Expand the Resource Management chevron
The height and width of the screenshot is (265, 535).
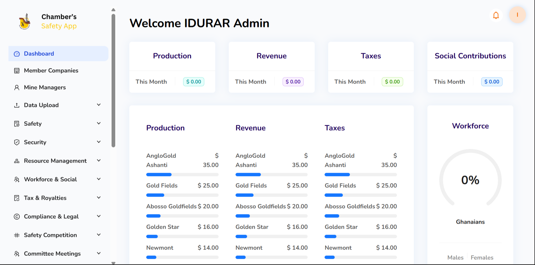coord(99,161)
